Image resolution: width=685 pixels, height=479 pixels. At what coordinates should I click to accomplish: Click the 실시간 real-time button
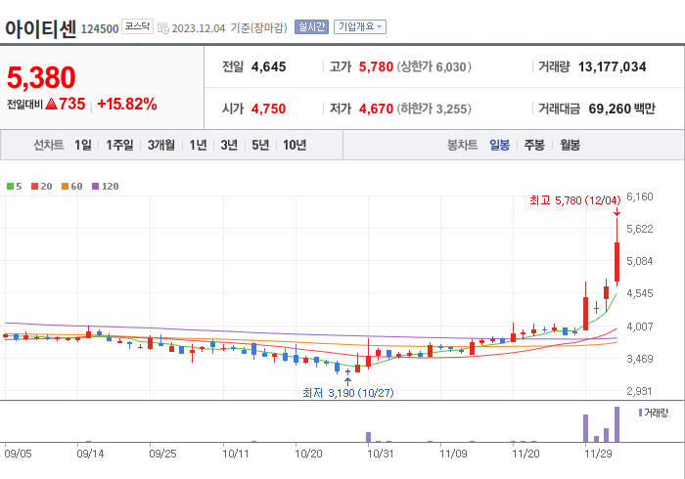click(311, 27)
